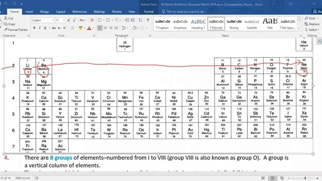Click the Borders icon
The width and height of the screenshot is (322, 181).
tap(143, 28)
